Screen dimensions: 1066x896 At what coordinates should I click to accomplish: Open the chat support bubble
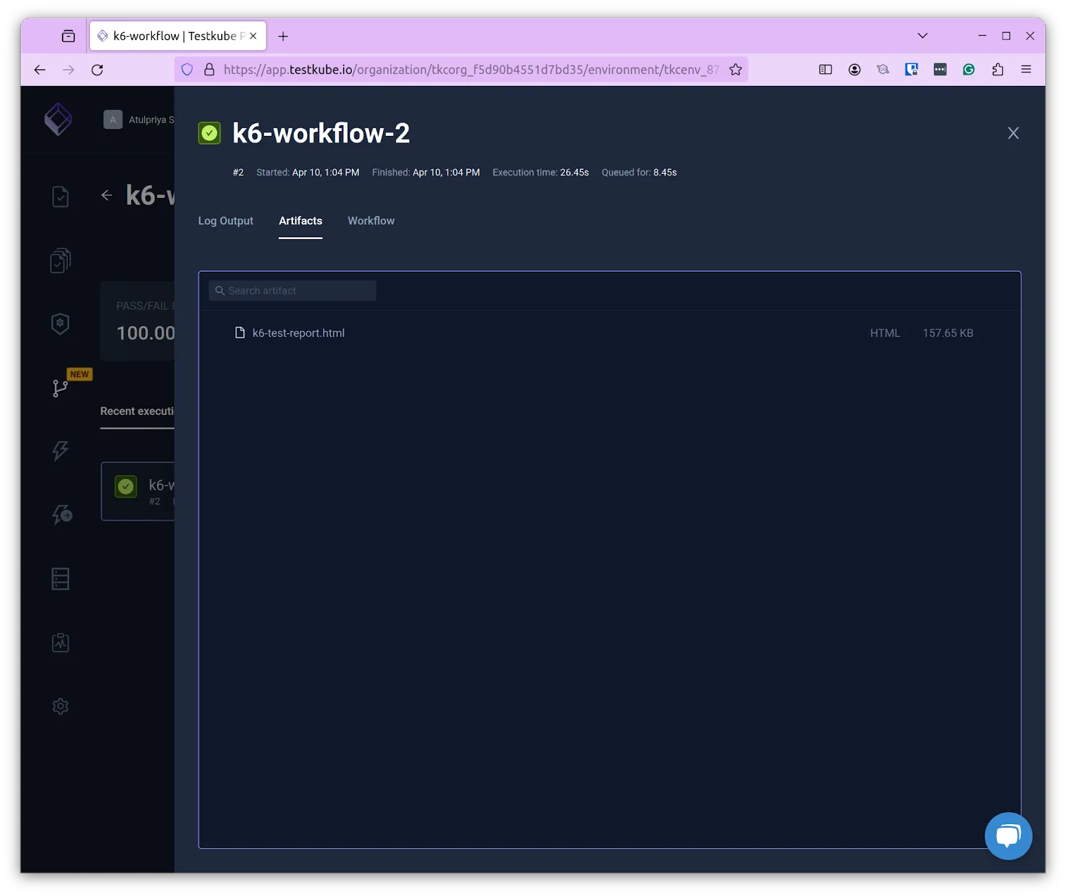tap(1008, 836)
